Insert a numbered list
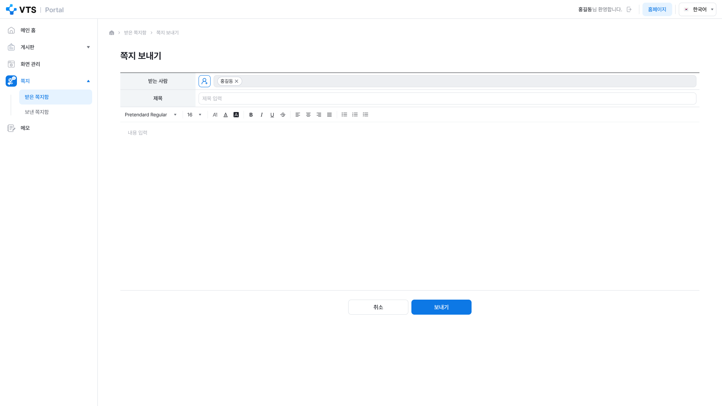The height and width of the screenshot is (406, 722). [355, 115]
